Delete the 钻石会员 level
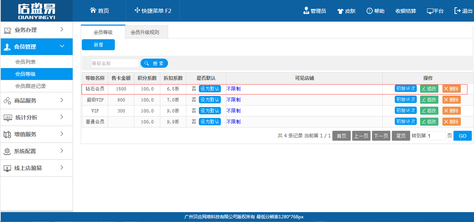This screenshot has width=474, height=222. (452, 89)
